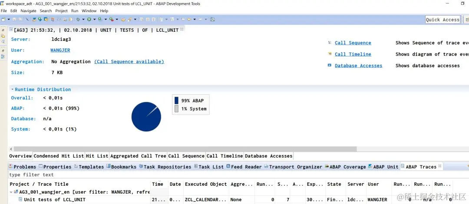
Task: Click the bottom-most icon in the left sidebar
Action: coord(3,56)
